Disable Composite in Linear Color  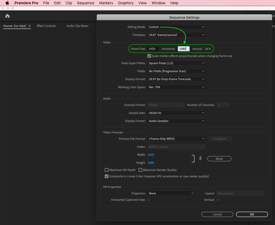point(107,176)
